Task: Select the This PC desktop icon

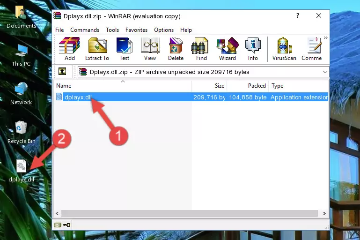Action: pos(21,56)
